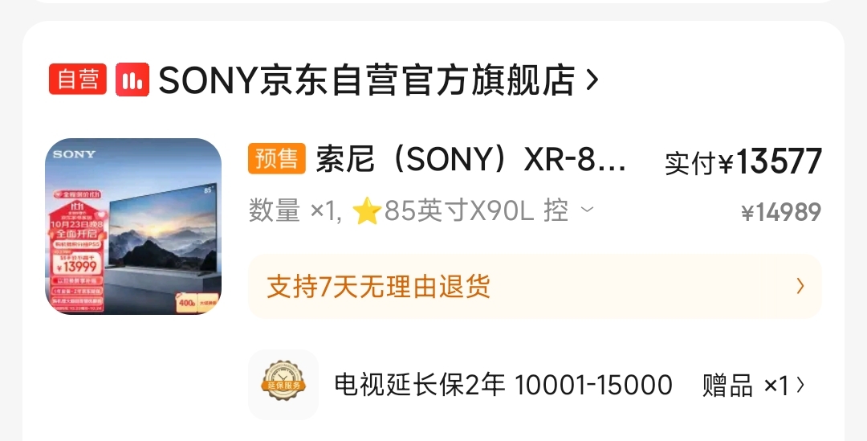This screenshot has width=867, height=441.
Task: Tap the 赠品 ×1 gift label
Action: pos(745,386)
